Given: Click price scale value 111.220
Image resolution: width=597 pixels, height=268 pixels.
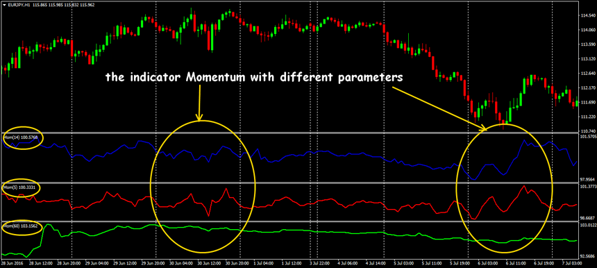Looking at the screenshot, I should point(588,117).
